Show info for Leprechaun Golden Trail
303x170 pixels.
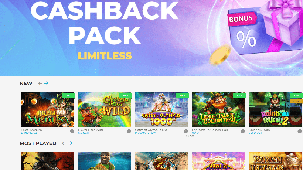242,131
